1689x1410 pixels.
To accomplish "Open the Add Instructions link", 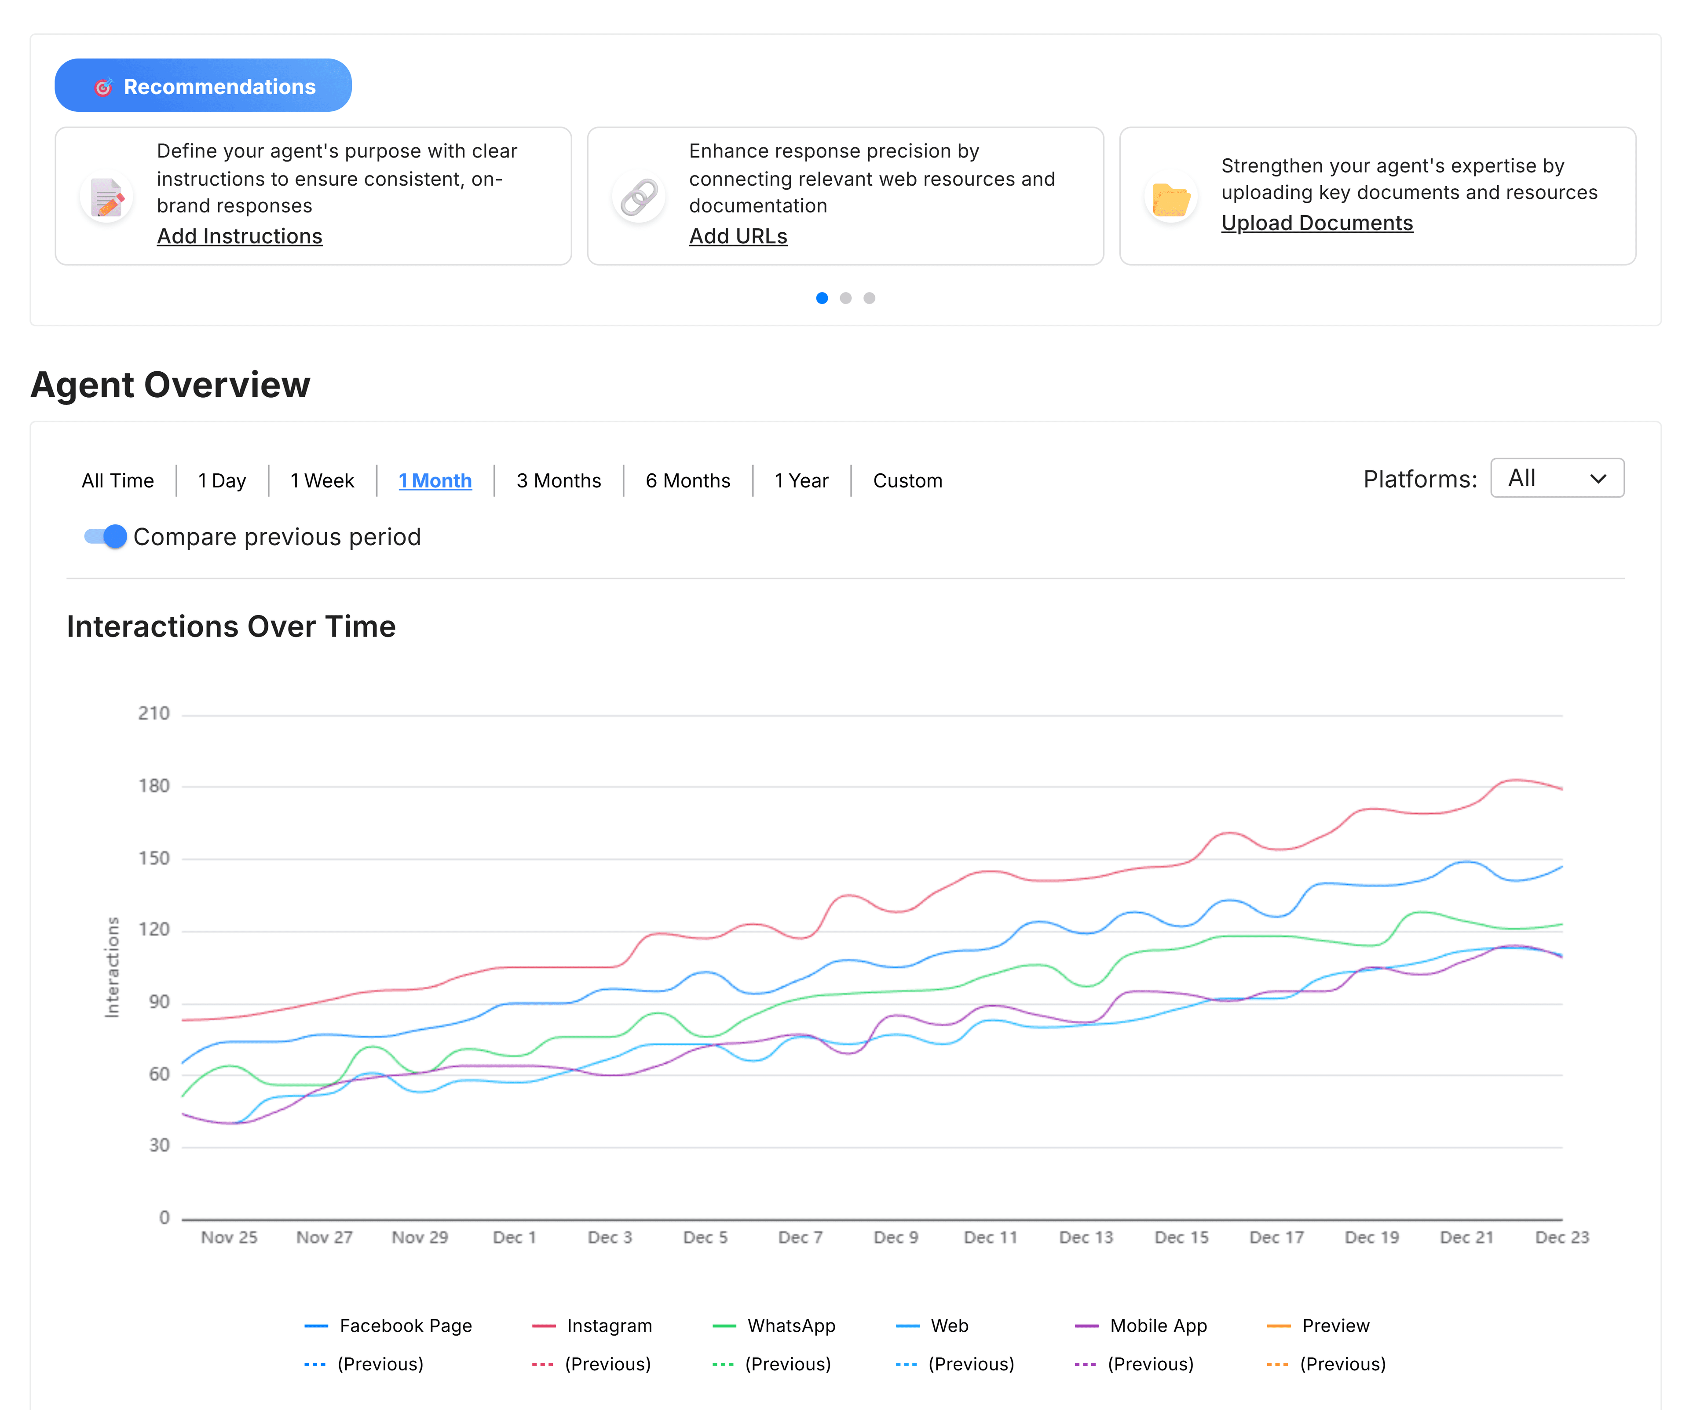I will [x=239, y=237].
